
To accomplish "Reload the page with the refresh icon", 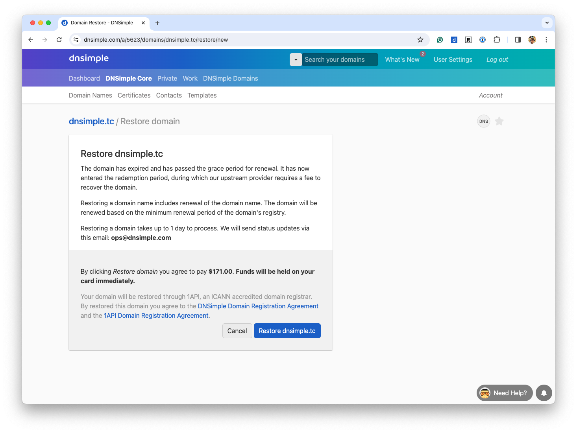I will (59, 40).
